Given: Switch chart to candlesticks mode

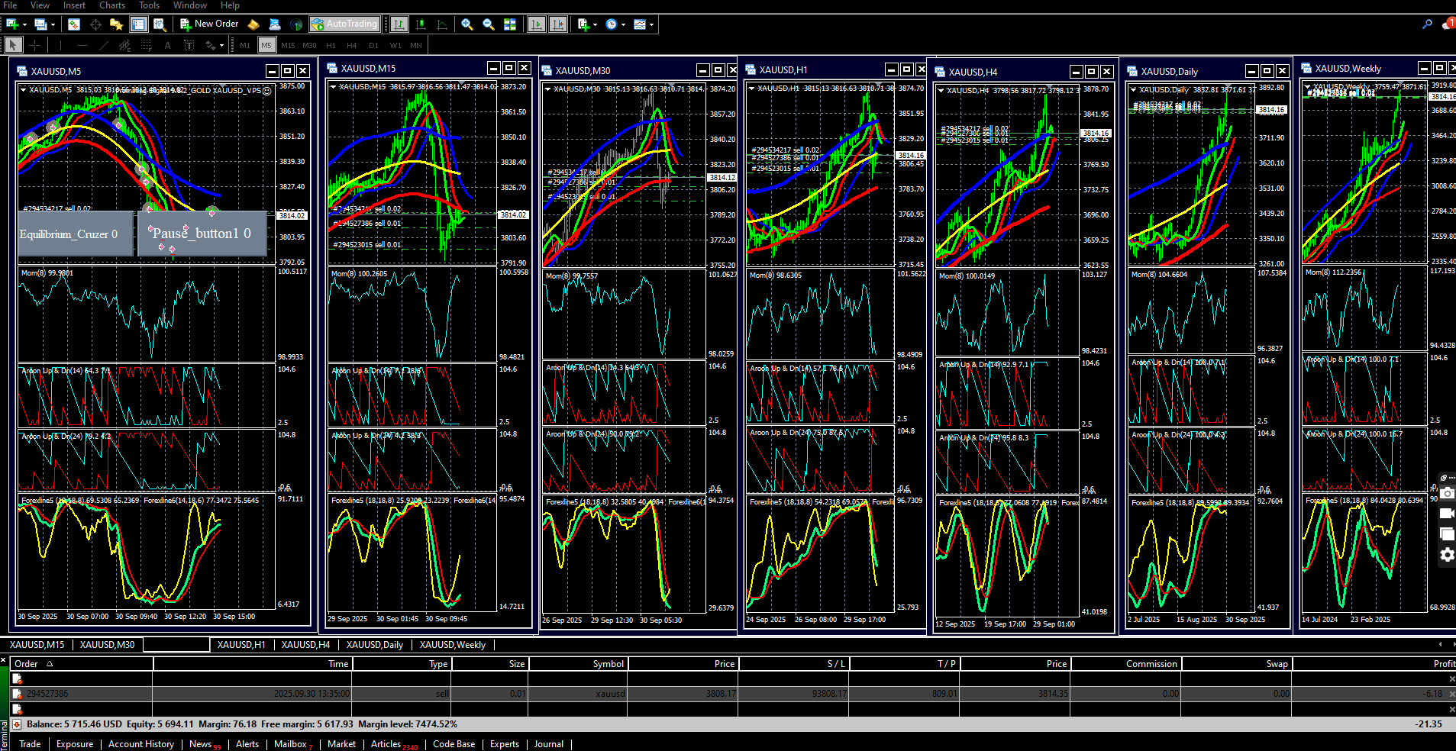Looking at the screenshot, I should 421,24.
